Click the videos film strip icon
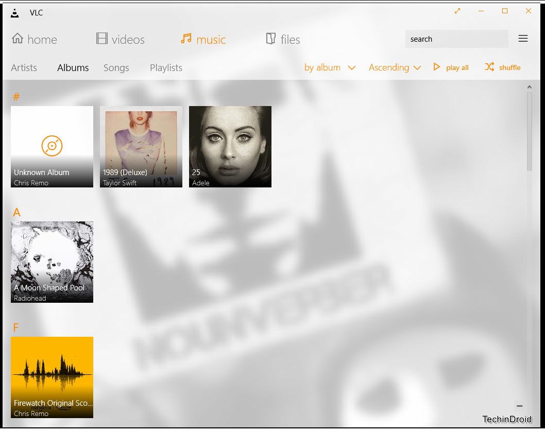Screen dimensions: 545x432 click(x=102, y=38)
